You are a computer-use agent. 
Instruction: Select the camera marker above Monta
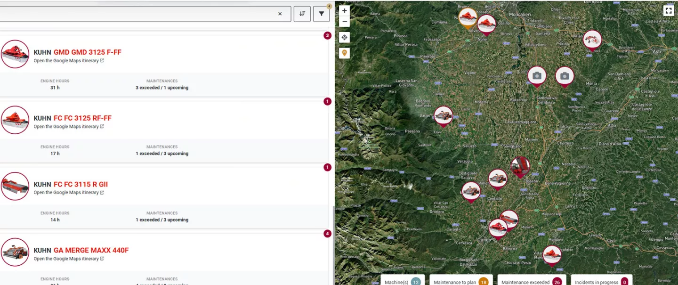click(x=565, y=77)
